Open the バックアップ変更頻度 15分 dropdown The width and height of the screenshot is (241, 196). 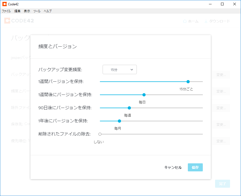pyautogui.click(x=119, y=70)
